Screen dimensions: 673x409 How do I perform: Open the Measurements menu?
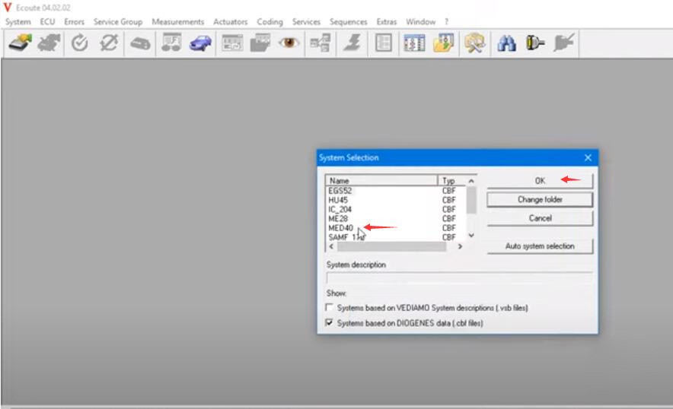tap(177, 22)
